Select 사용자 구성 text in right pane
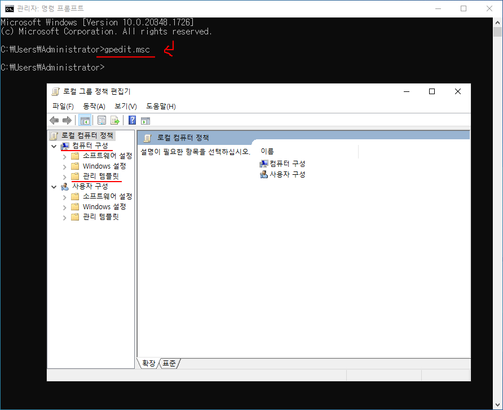The width and height of the screenshot is (503, 410). [288, 174]
